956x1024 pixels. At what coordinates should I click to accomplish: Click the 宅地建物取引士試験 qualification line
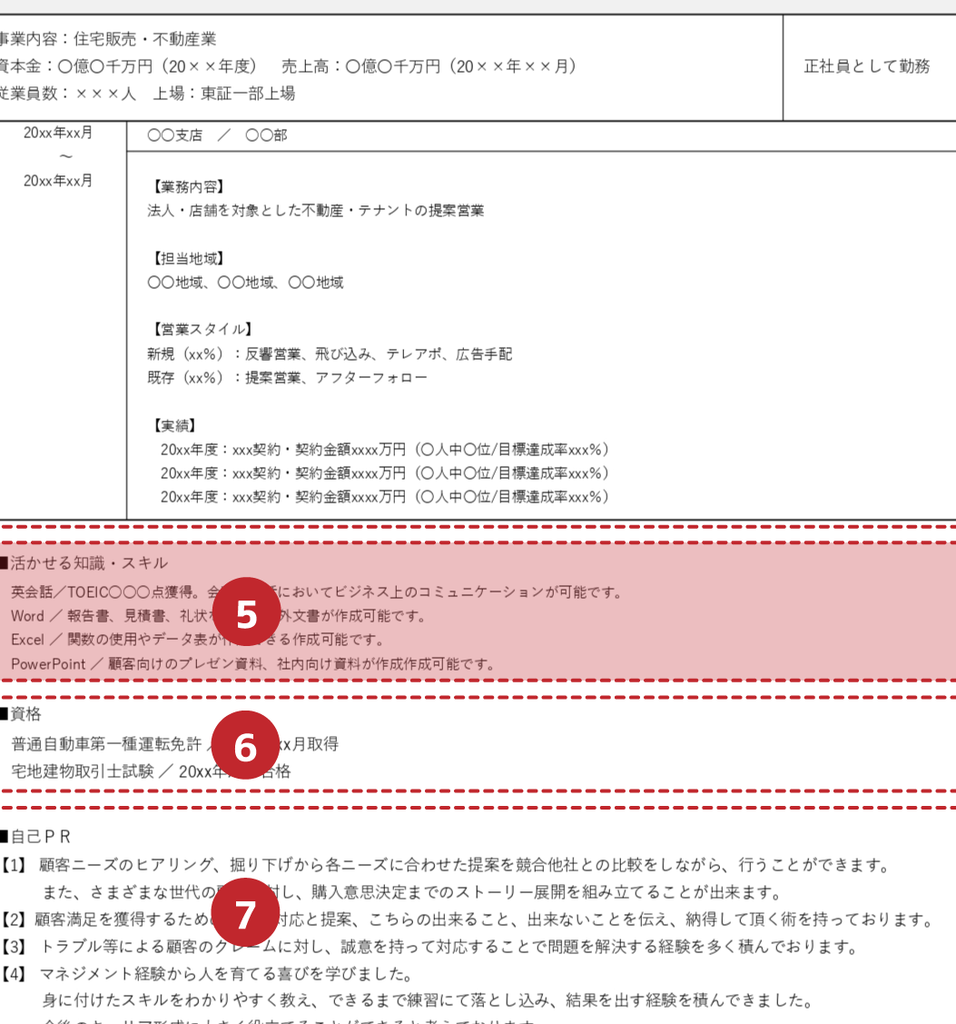click(151, 772)
